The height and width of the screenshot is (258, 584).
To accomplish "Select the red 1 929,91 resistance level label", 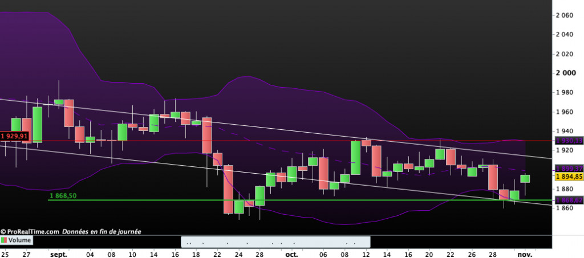I will coord(14,136).
